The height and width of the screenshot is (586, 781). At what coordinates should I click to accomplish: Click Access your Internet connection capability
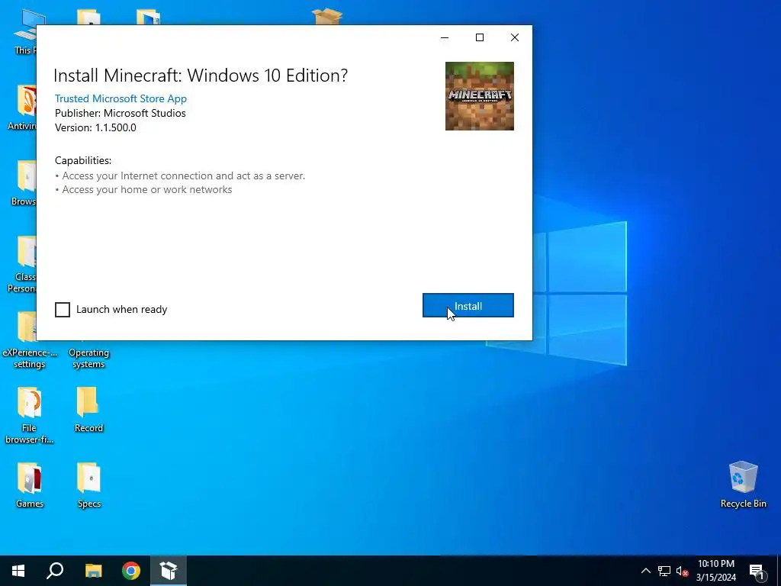183,176
